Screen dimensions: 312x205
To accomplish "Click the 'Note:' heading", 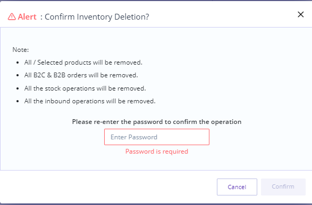I will [x=21, y=50].
